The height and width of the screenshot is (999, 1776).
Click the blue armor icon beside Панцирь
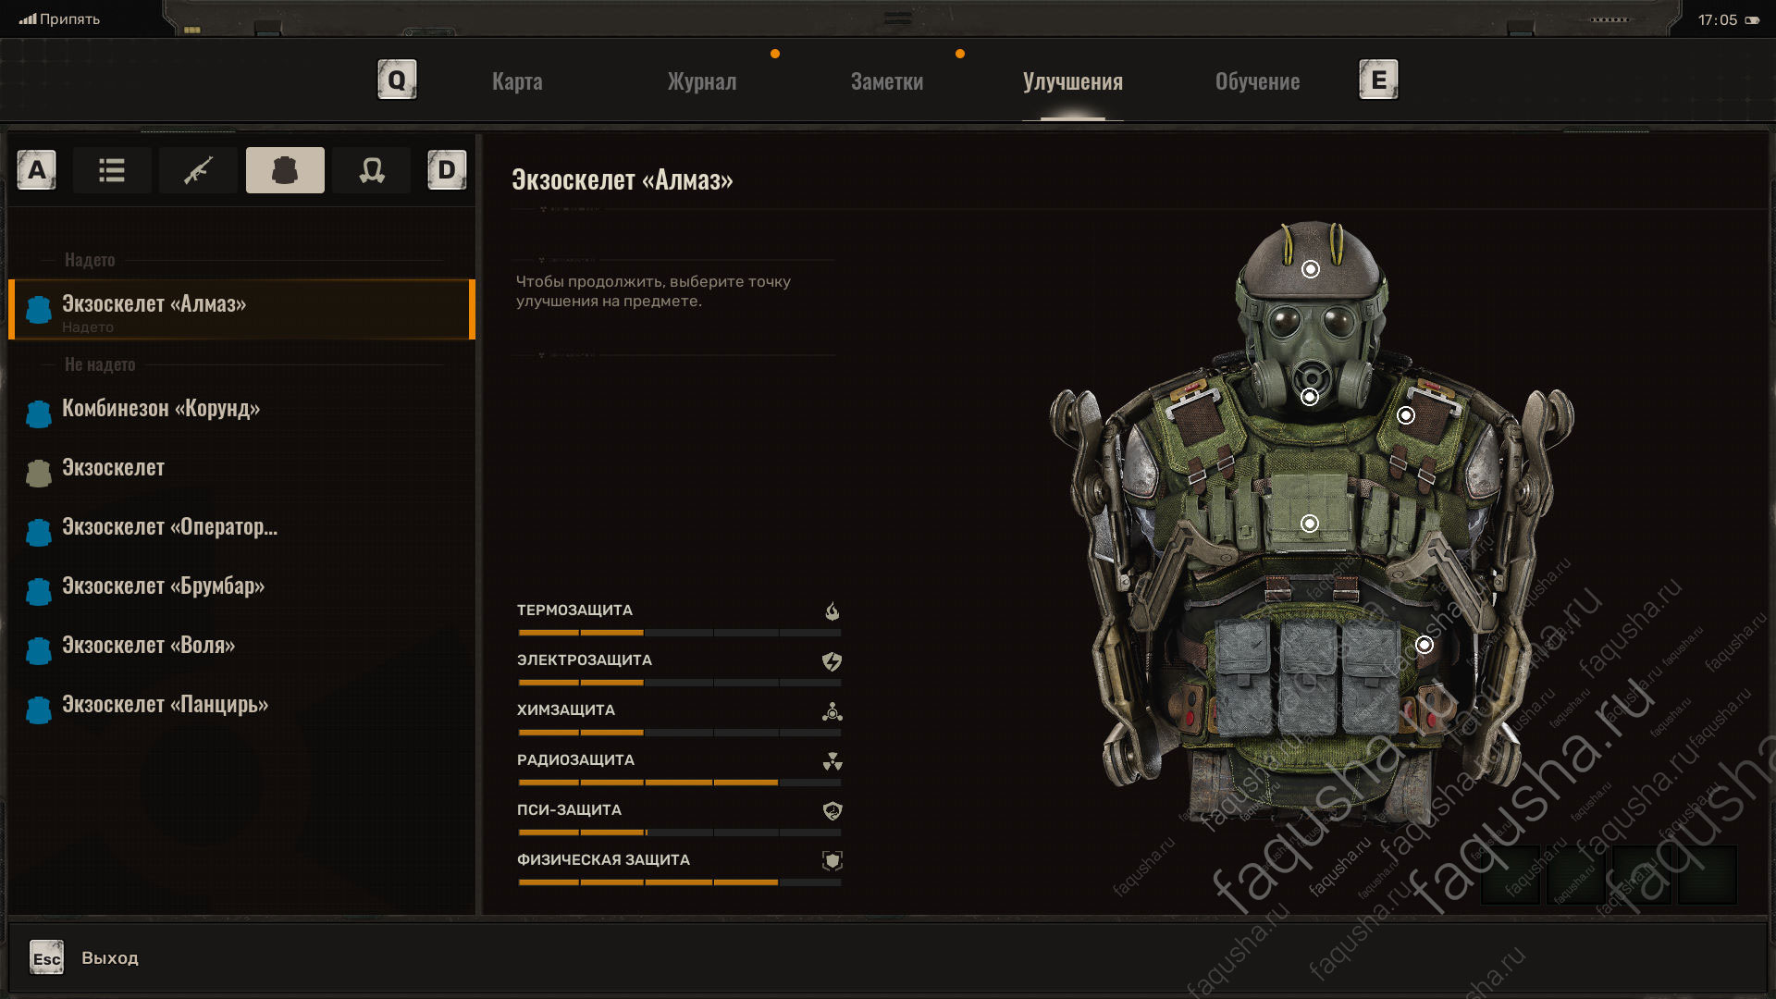(39, 709)
